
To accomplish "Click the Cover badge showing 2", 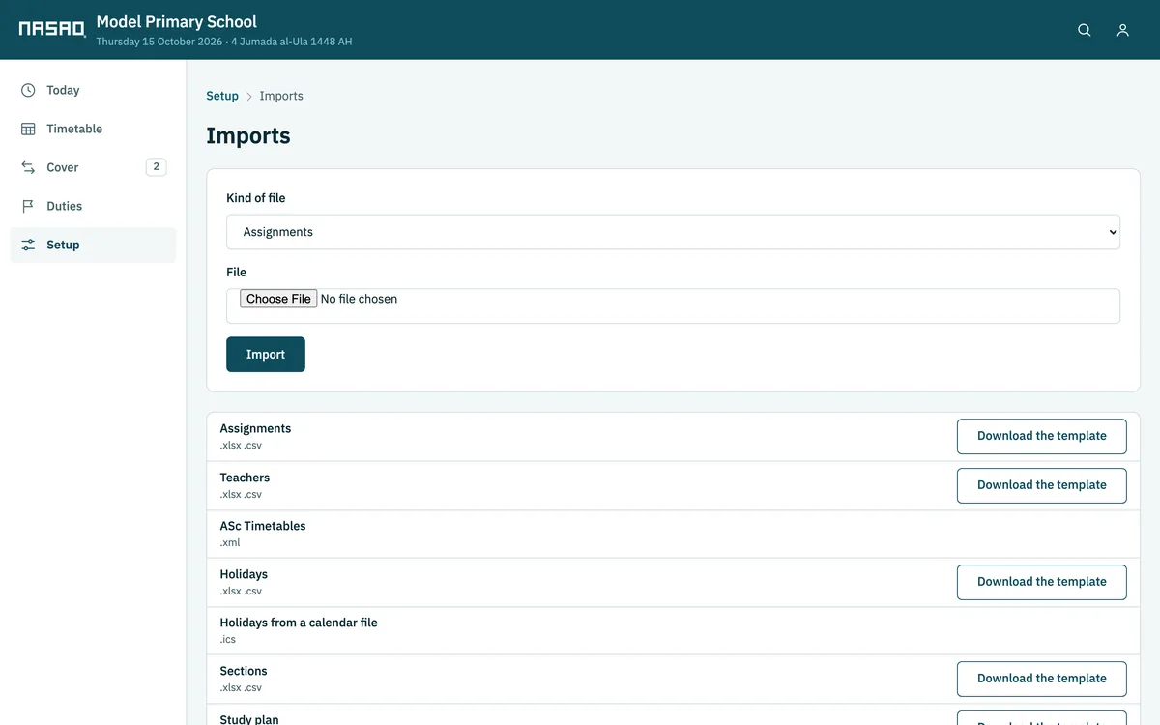I will (x=156, y=166).
